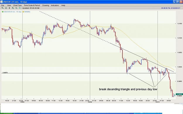
Task: Click the 04/09 date label on time axis
Action: pyautogui.click(x=90, y=102)
